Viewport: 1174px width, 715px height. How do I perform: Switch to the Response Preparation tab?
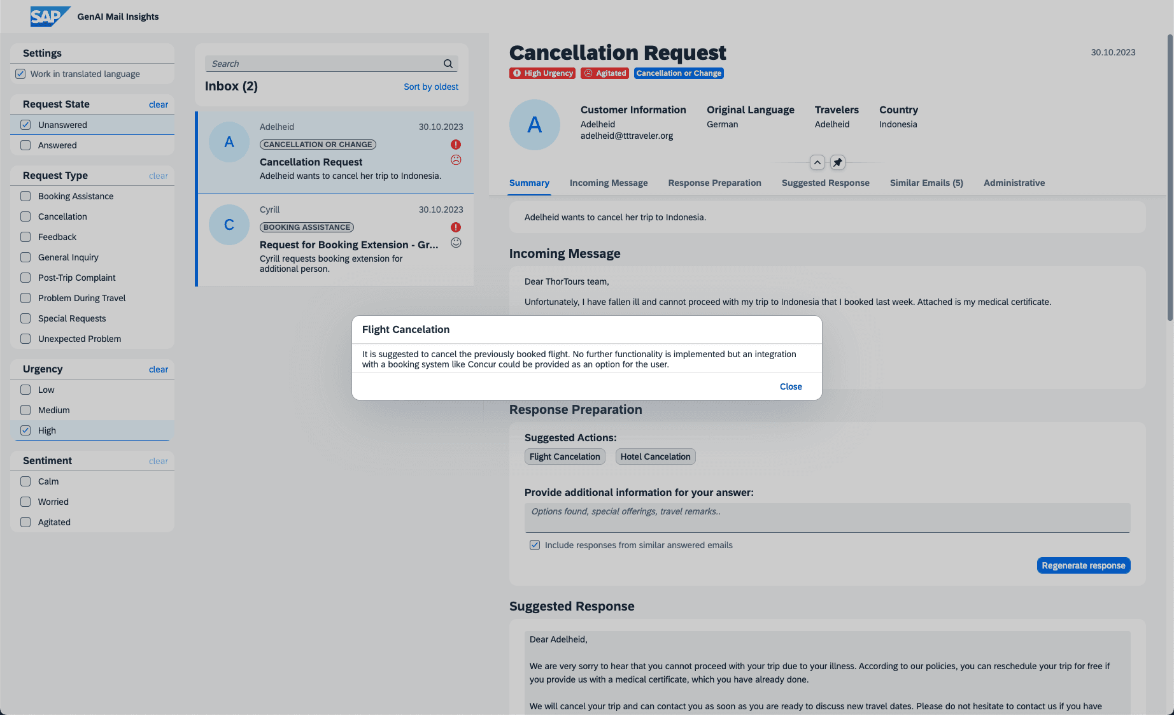714,183
